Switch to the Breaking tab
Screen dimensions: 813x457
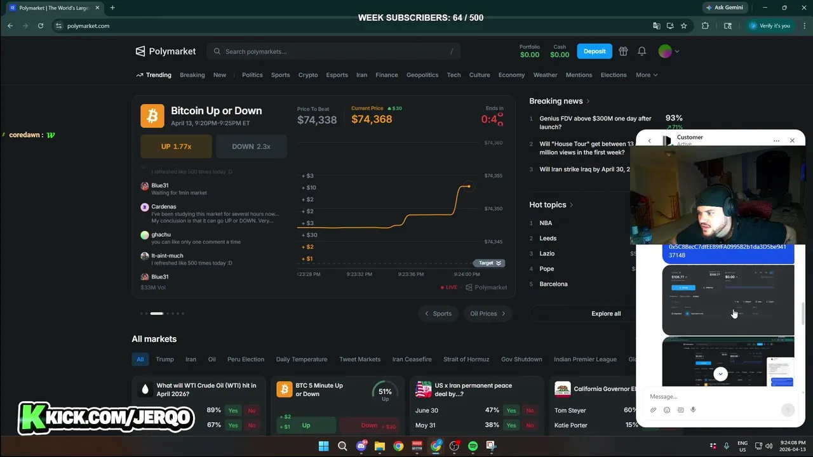coord(192,75)
